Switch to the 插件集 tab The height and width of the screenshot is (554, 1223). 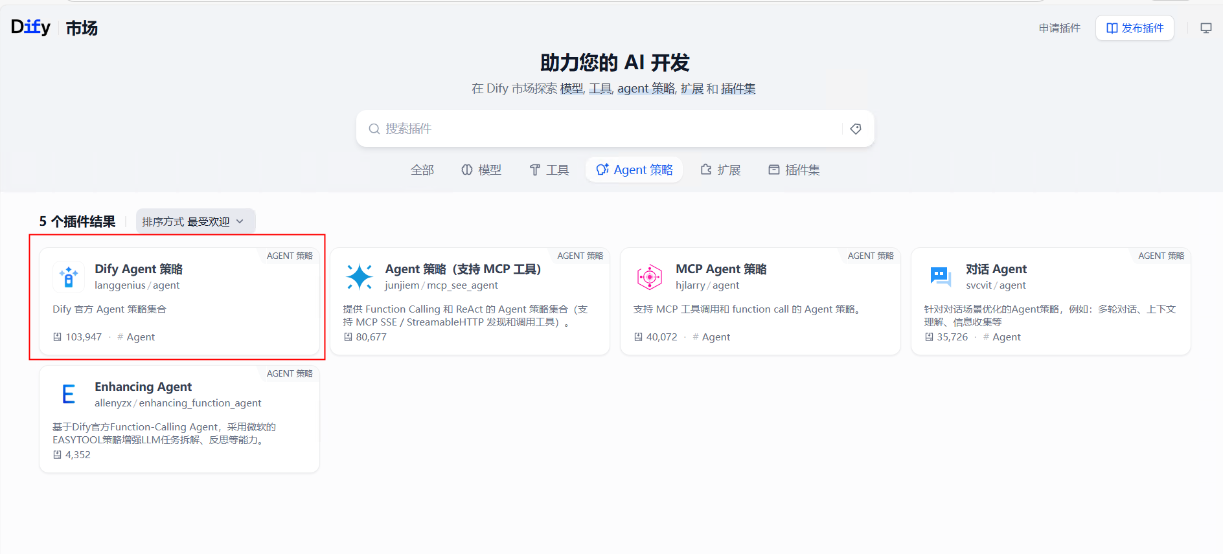click(x=794, y=170)
